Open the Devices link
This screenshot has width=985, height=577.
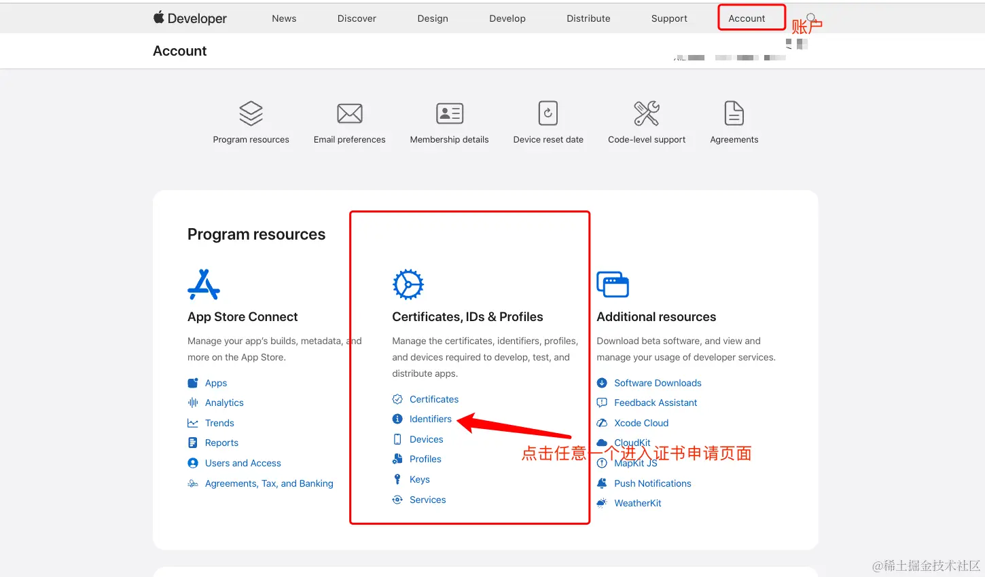pyautogui.click(x=427, y=439)
